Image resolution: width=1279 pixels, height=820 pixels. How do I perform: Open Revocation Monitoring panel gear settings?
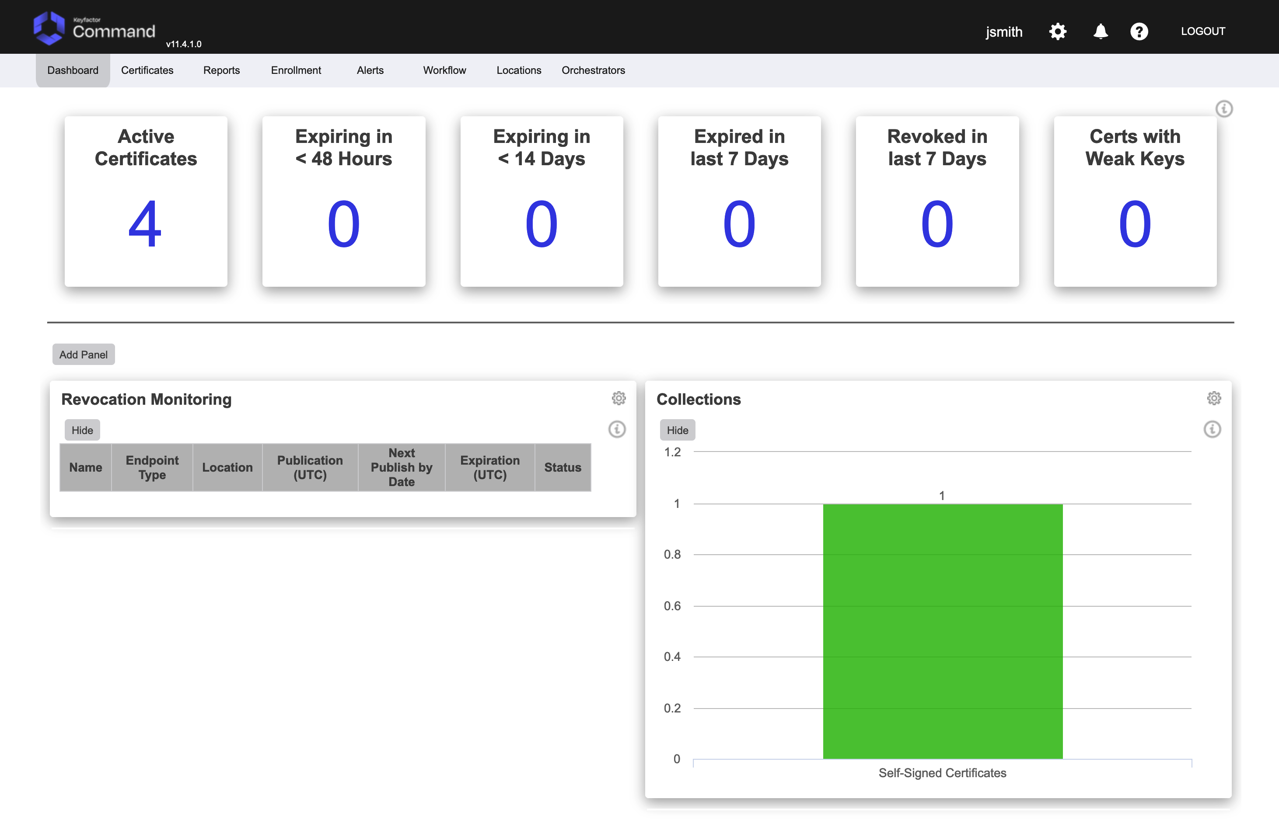[619, 398]
